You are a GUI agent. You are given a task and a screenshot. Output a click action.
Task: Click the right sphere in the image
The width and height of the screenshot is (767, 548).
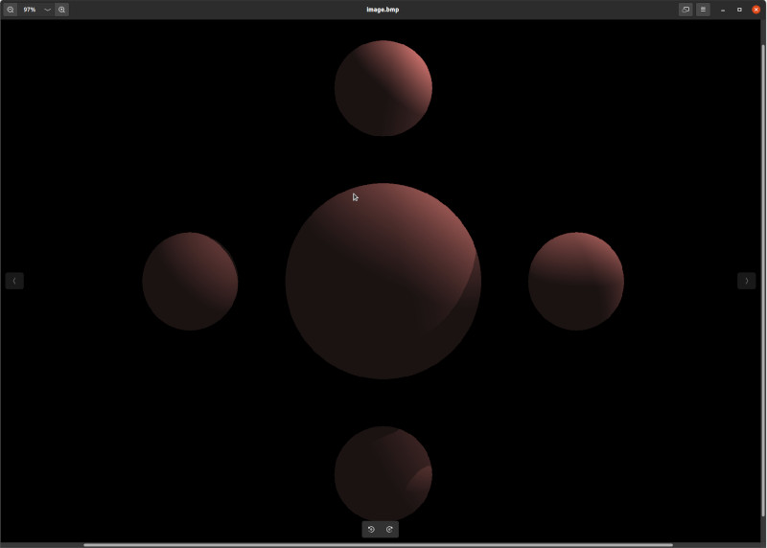click(x=575, y=281)
